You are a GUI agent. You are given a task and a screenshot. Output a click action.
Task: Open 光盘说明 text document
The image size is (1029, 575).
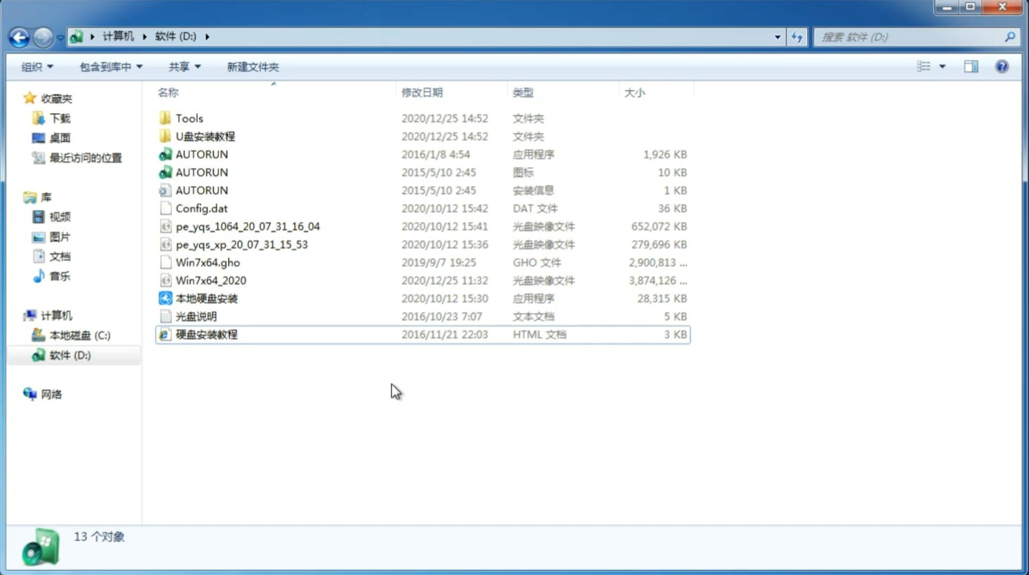pyautogui.click(x=197, y=317)
